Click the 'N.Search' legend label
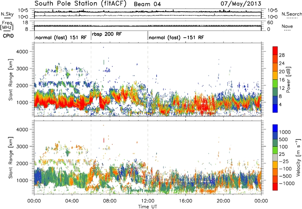302x209 pixels. (291, 14)
